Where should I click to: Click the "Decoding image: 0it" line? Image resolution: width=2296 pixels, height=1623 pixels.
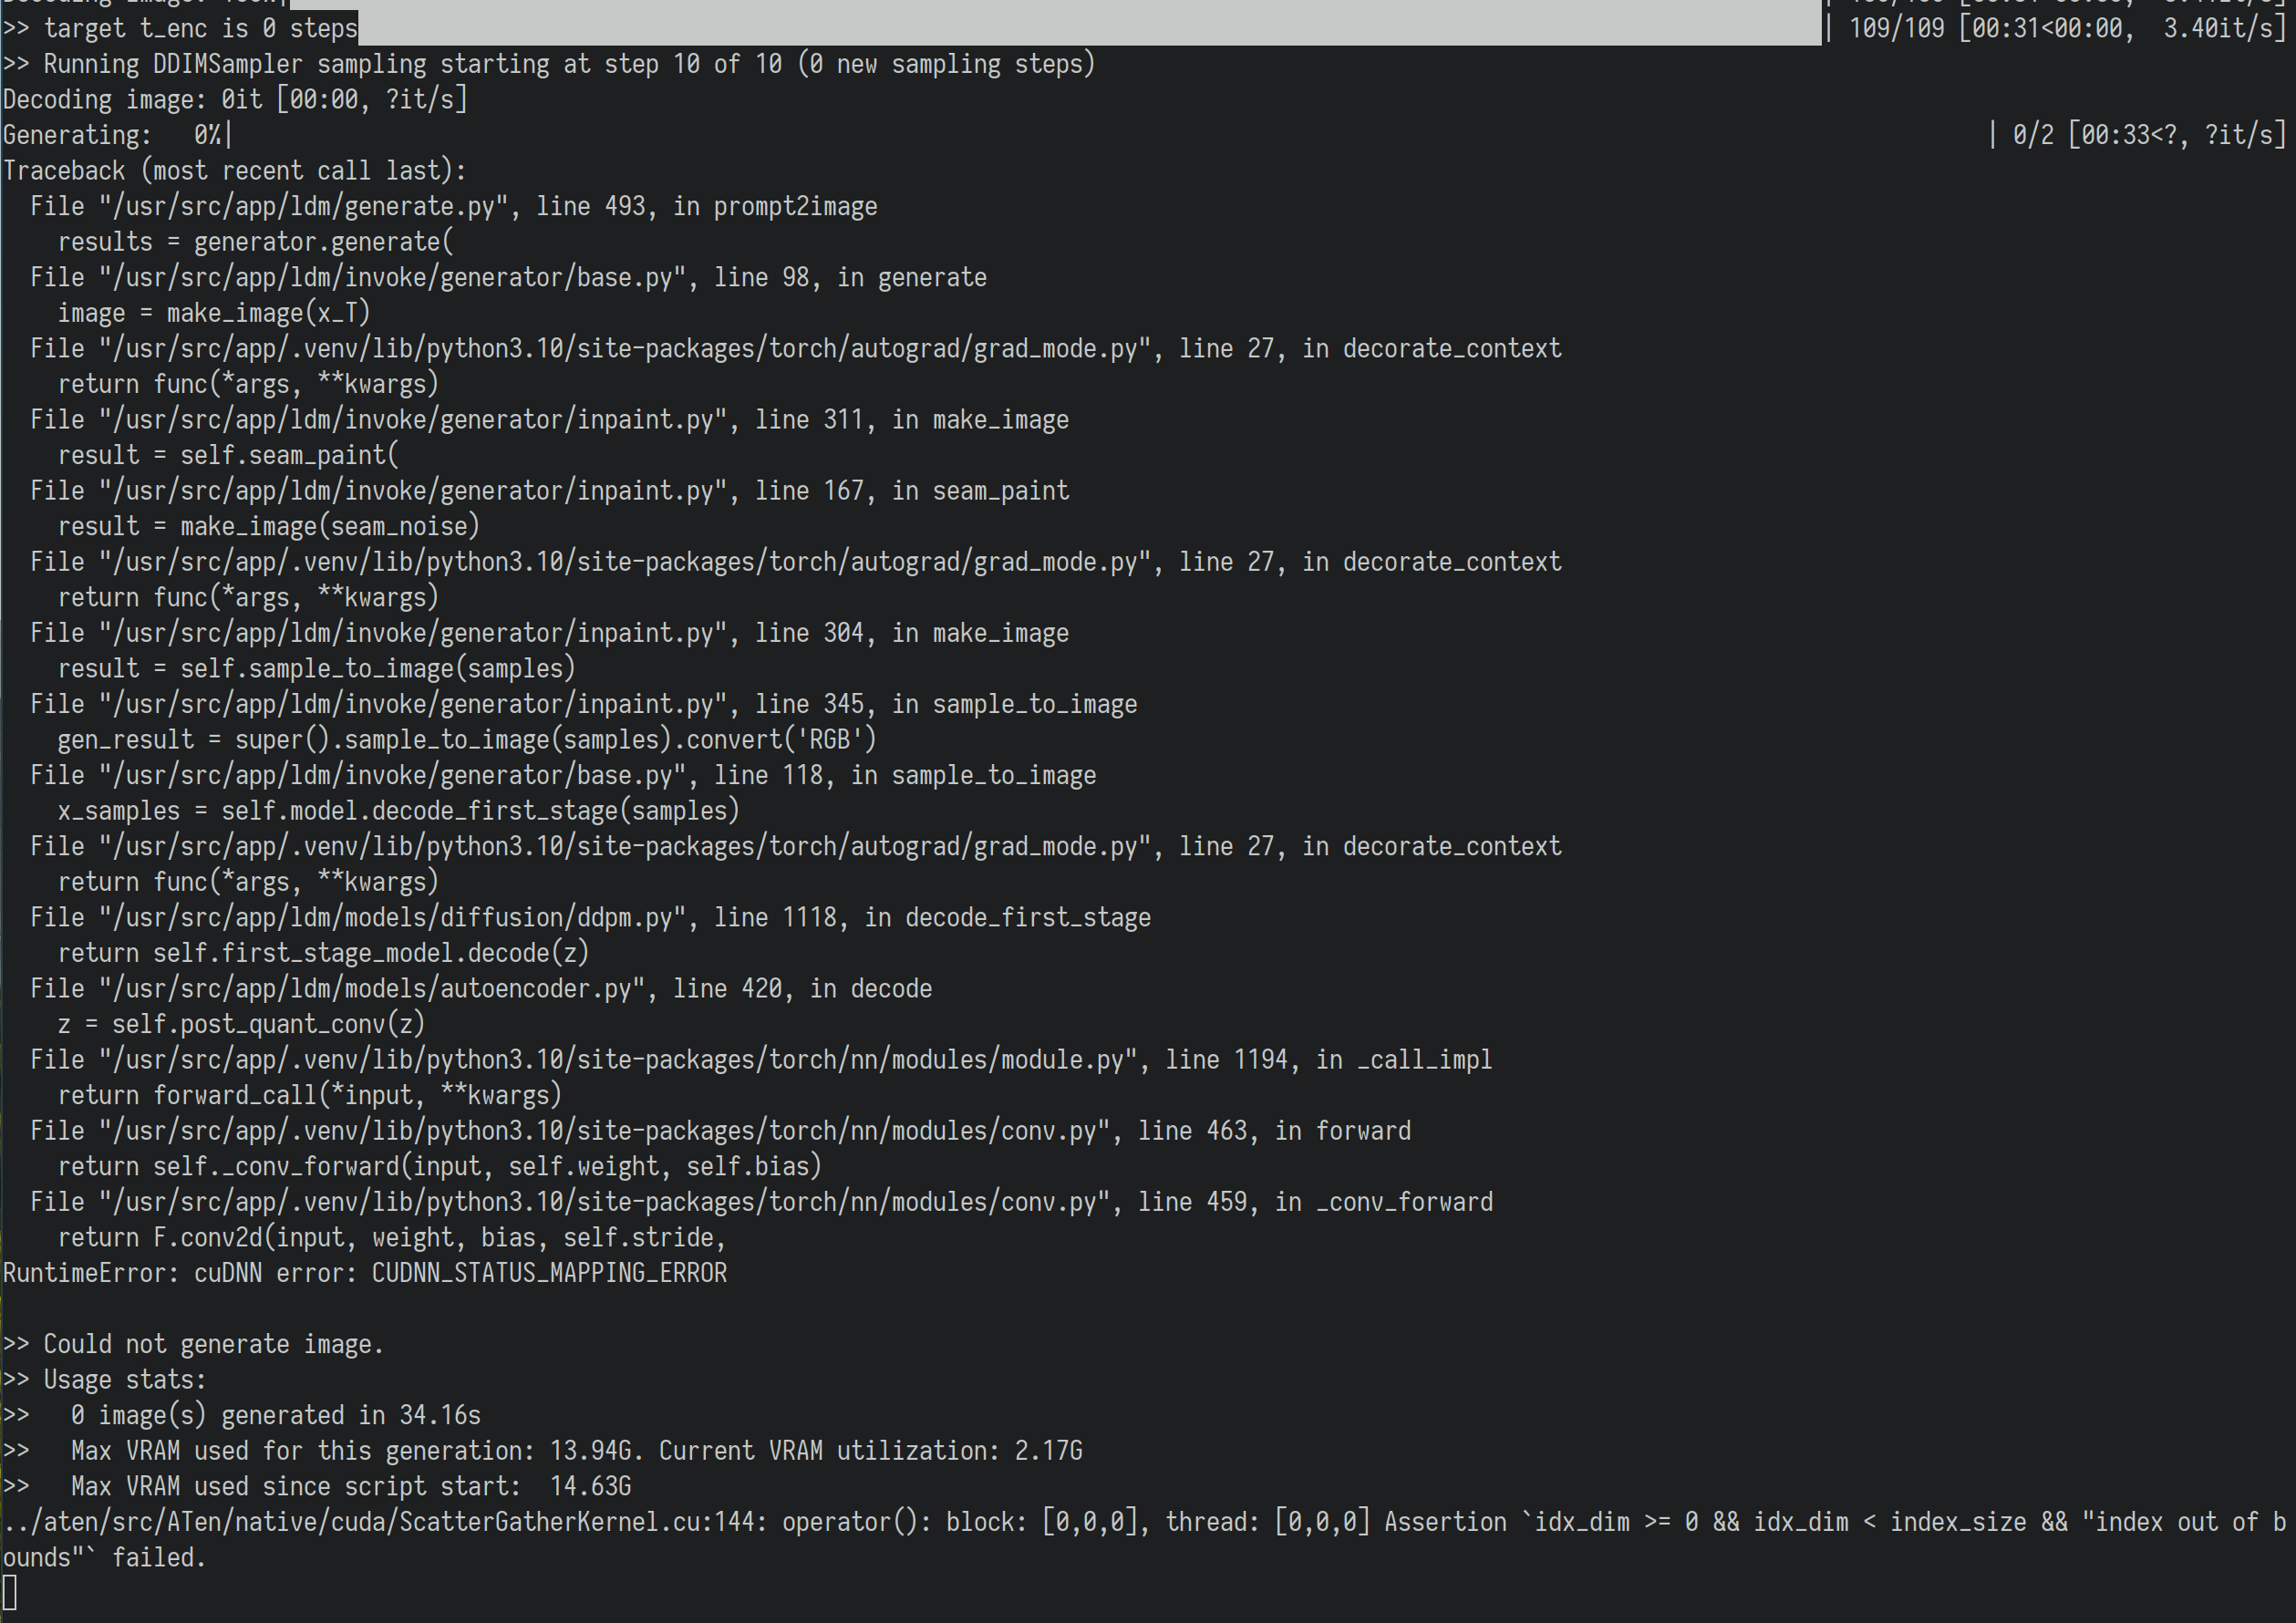(235, 100)
